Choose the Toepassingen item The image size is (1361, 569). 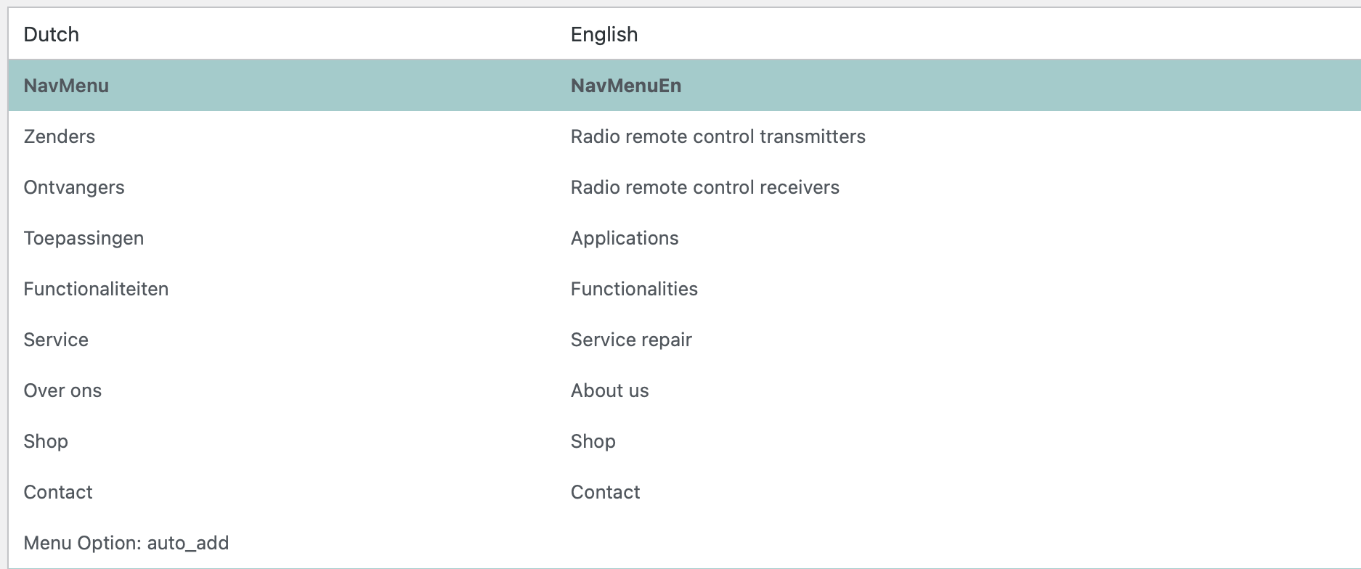coord(84,238)
